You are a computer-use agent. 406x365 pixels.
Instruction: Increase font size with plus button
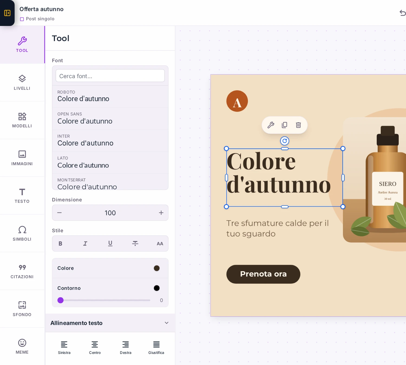click(161, 213)
